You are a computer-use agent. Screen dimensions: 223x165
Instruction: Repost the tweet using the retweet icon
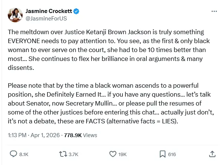63,153
